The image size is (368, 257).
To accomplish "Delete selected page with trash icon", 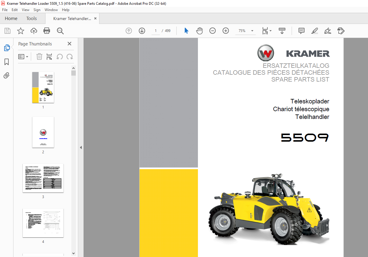I will [x=39, y=56].
